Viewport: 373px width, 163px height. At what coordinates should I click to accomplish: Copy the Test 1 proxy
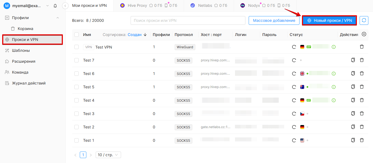coord(353,140)
